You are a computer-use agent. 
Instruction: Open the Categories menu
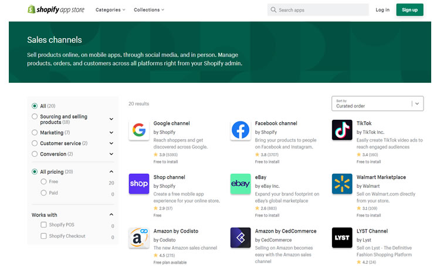pyautogui.click(x=110, y=10)
